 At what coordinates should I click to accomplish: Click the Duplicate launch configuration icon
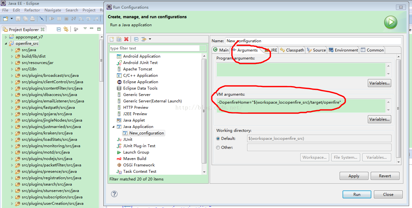(119, 39)
